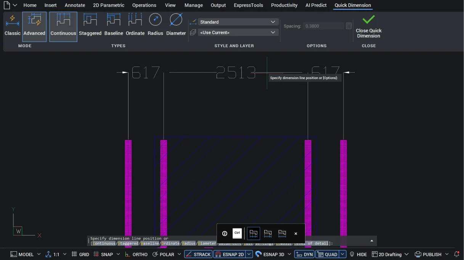Choose the Staggered dimension type in ribbon
464x260 pixels.
pos(90,26)
